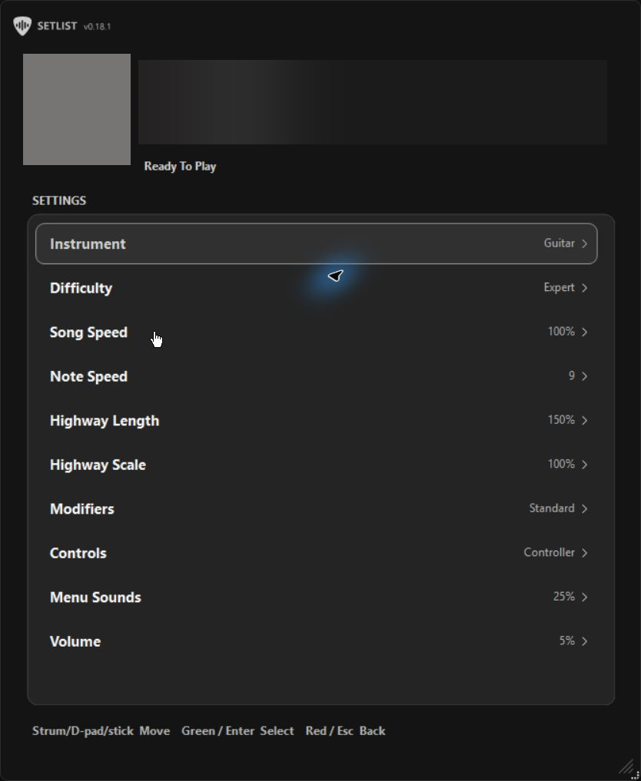Expand the Guitar instrument chevron
The image size is (641, 781).
click(x=585, y=243)
